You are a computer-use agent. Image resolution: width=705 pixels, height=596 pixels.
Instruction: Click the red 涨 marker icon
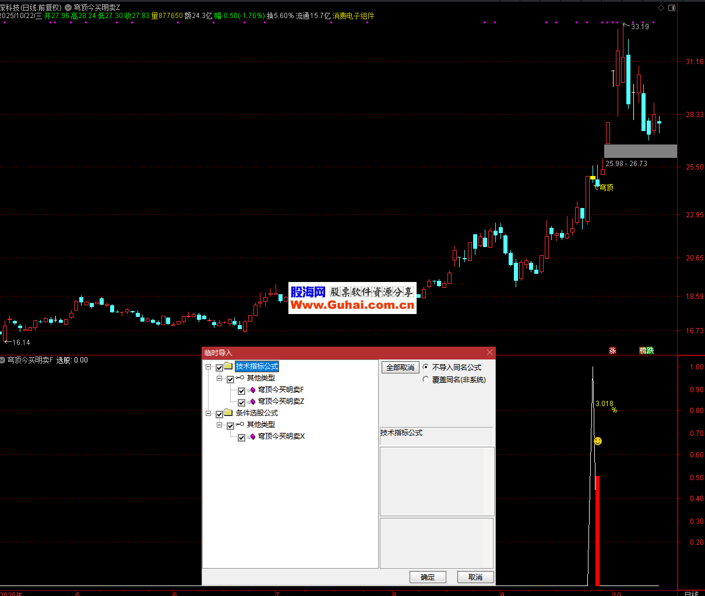click(612, 350)
